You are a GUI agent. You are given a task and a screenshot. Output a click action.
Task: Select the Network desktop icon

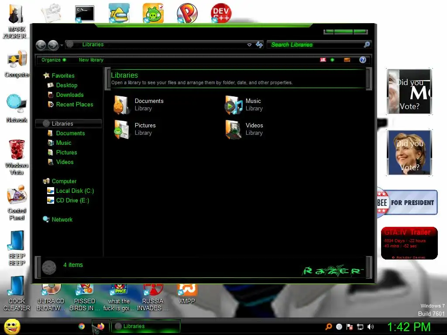[17, 108]
